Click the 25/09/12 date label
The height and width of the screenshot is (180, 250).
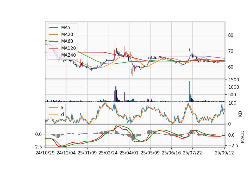click(224, 153)
